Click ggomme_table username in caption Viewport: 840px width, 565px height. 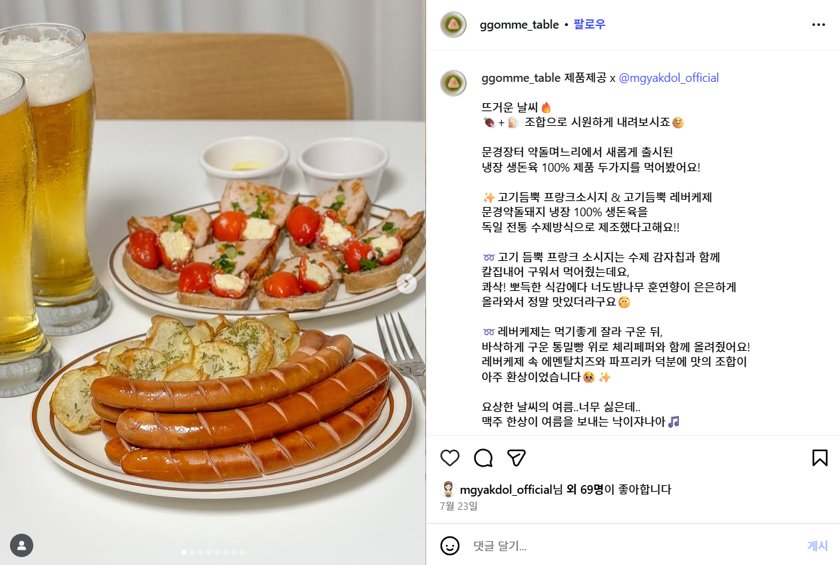[x=521, y=78]
